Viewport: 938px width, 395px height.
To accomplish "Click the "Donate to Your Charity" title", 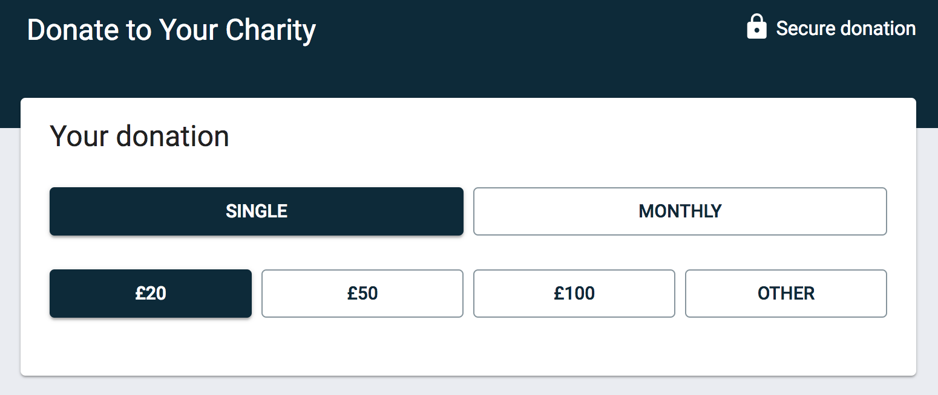I will point(171,30).
